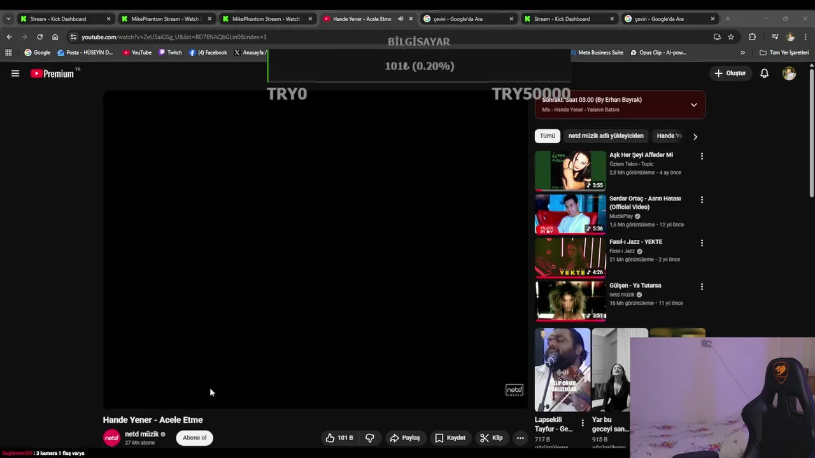Open options menu for Aşk Her Şeyi Affeder Mi
Viewport: 815px width, 458px height.
702,156
